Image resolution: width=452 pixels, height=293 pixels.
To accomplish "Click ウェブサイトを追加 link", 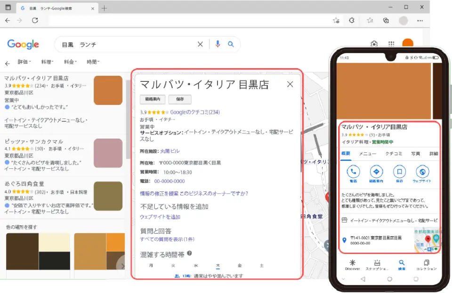I will tap(160, 217).
